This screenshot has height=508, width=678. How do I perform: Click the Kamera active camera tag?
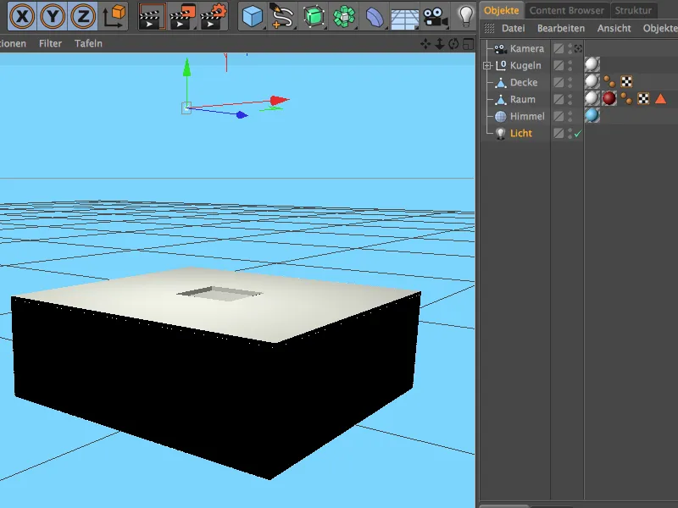pyautogui.click(x=578, y=48)
